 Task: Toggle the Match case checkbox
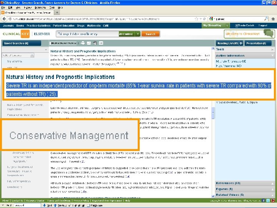click(88, 205)
